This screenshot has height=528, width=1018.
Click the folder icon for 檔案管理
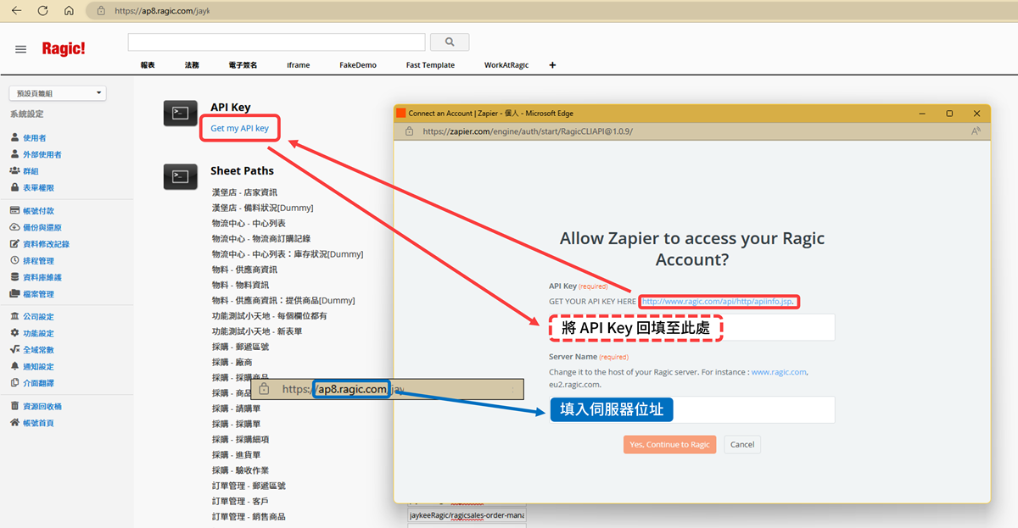(14, 293)
